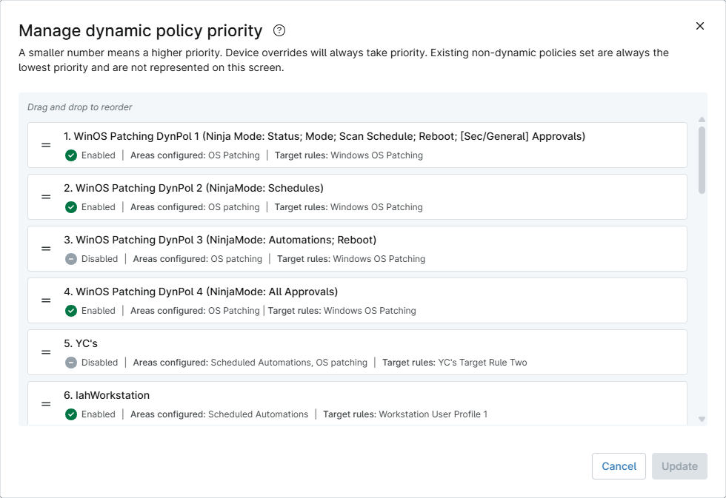Click the Enabled status indicator on DynPol 2
This screenshot has height=498, width=726.
[71, 207]
